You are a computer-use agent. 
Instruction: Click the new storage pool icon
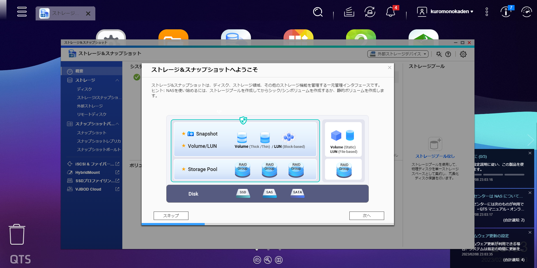click(435, 144)
